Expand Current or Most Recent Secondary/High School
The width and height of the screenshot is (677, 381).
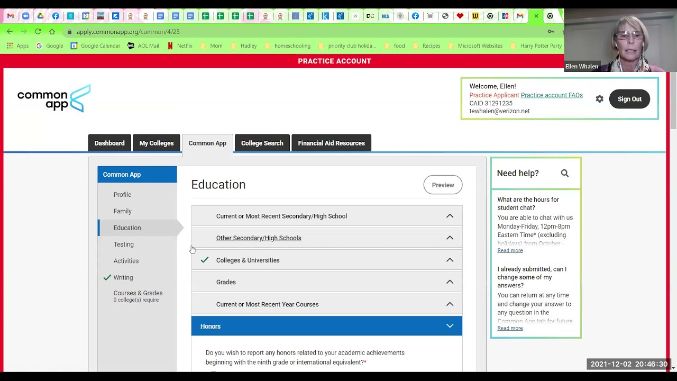(x=326, y=216)
